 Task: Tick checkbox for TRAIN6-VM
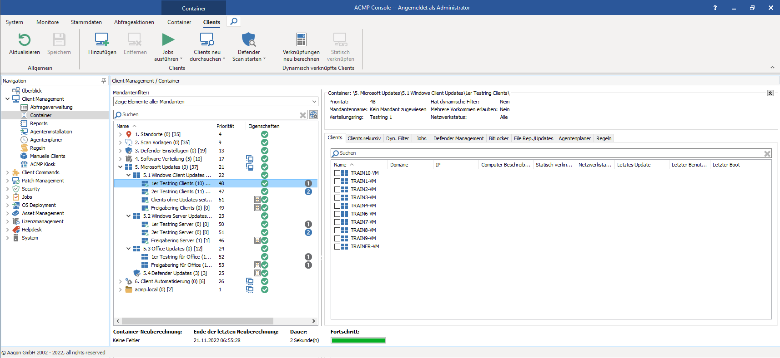(x=337, y=214)
